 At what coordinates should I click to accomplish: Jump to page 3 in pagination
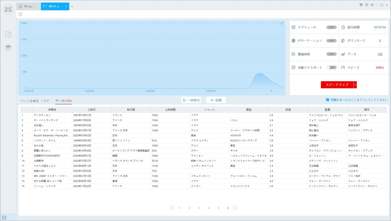coord(199,208)
